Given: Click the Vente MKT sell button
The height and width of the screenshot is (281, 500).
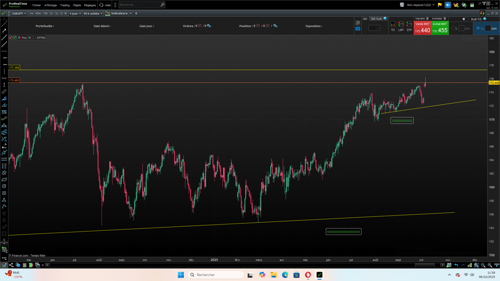Looking at the screenshot, I should pyautogui.click(x=422, y=28).
